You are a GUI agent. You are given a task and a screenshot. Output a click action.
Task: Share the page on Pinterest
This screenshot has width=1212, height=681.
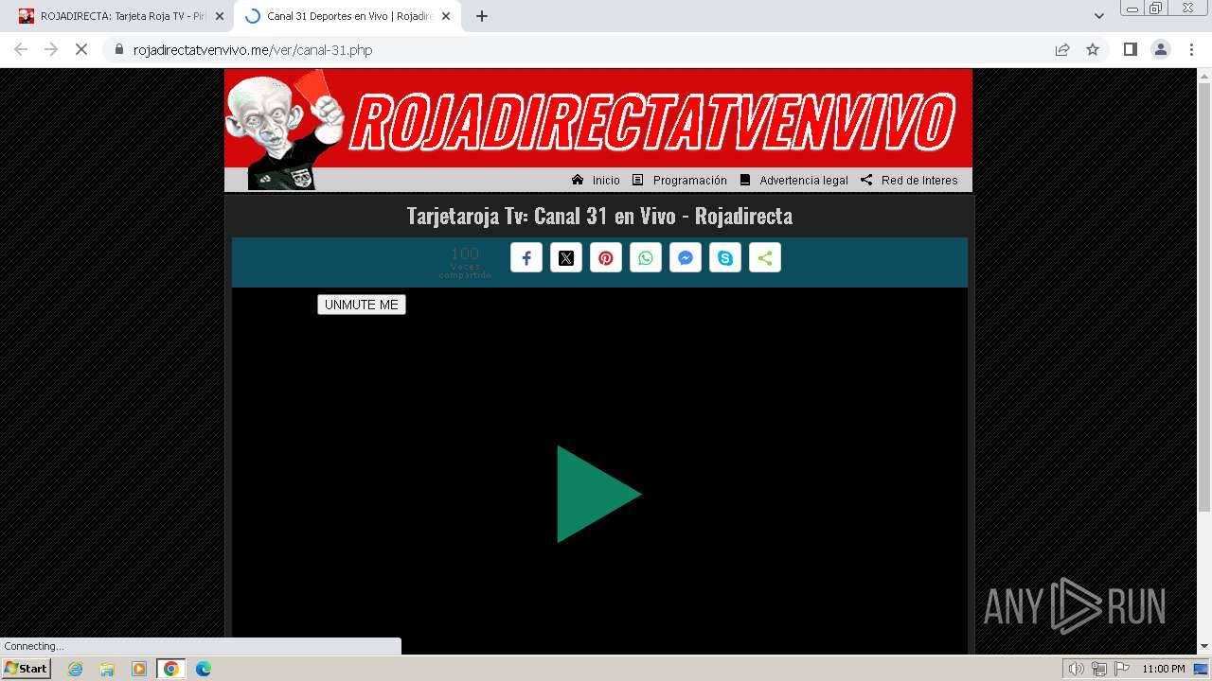pyautogui.click(x=606, y=258)
